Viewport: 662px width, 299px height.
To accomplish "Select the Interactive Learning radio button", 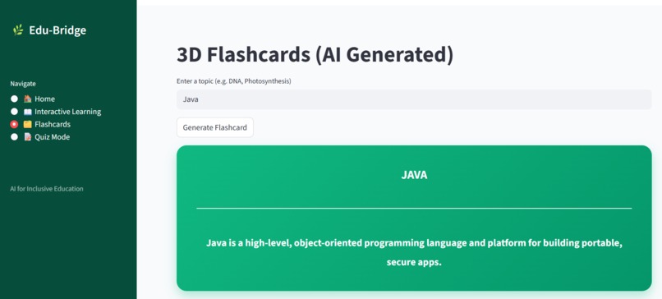I will [x=14, y=112].
